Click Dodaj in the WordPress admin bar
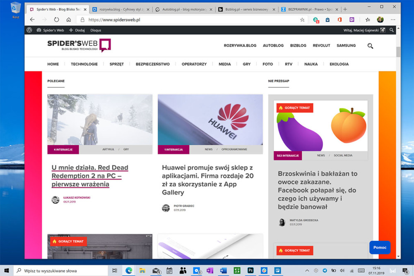 77,30
